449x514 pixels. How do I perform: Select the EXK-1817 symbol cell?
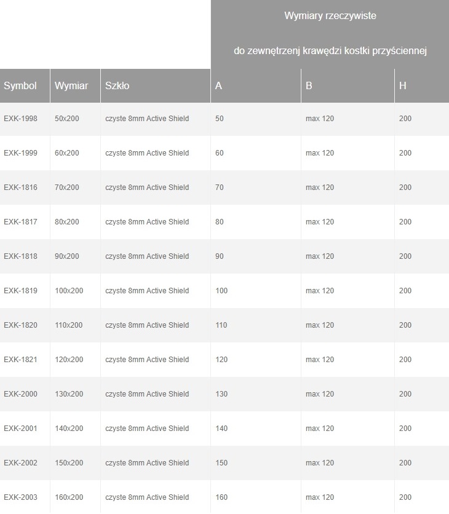[x=20, y=222]
